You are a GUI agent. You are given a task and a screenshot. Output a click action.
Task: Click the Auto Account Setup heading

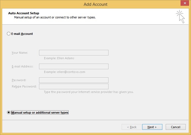[24, 13]
